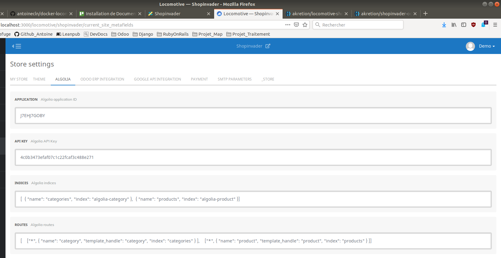Image resolution: width=501 pixels, height=258 pixels.
Task: Click the Rechercher search box
Action: [x=358, y=25]
